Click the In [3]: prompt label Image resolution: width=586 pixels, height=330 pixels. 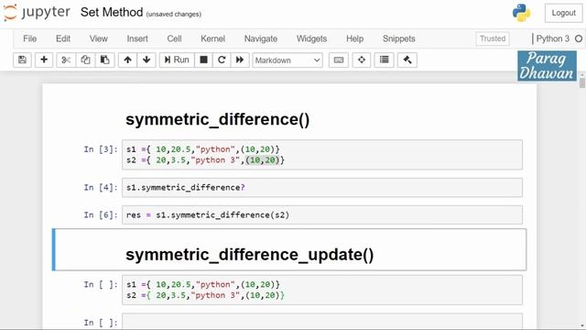coord(101,149)
